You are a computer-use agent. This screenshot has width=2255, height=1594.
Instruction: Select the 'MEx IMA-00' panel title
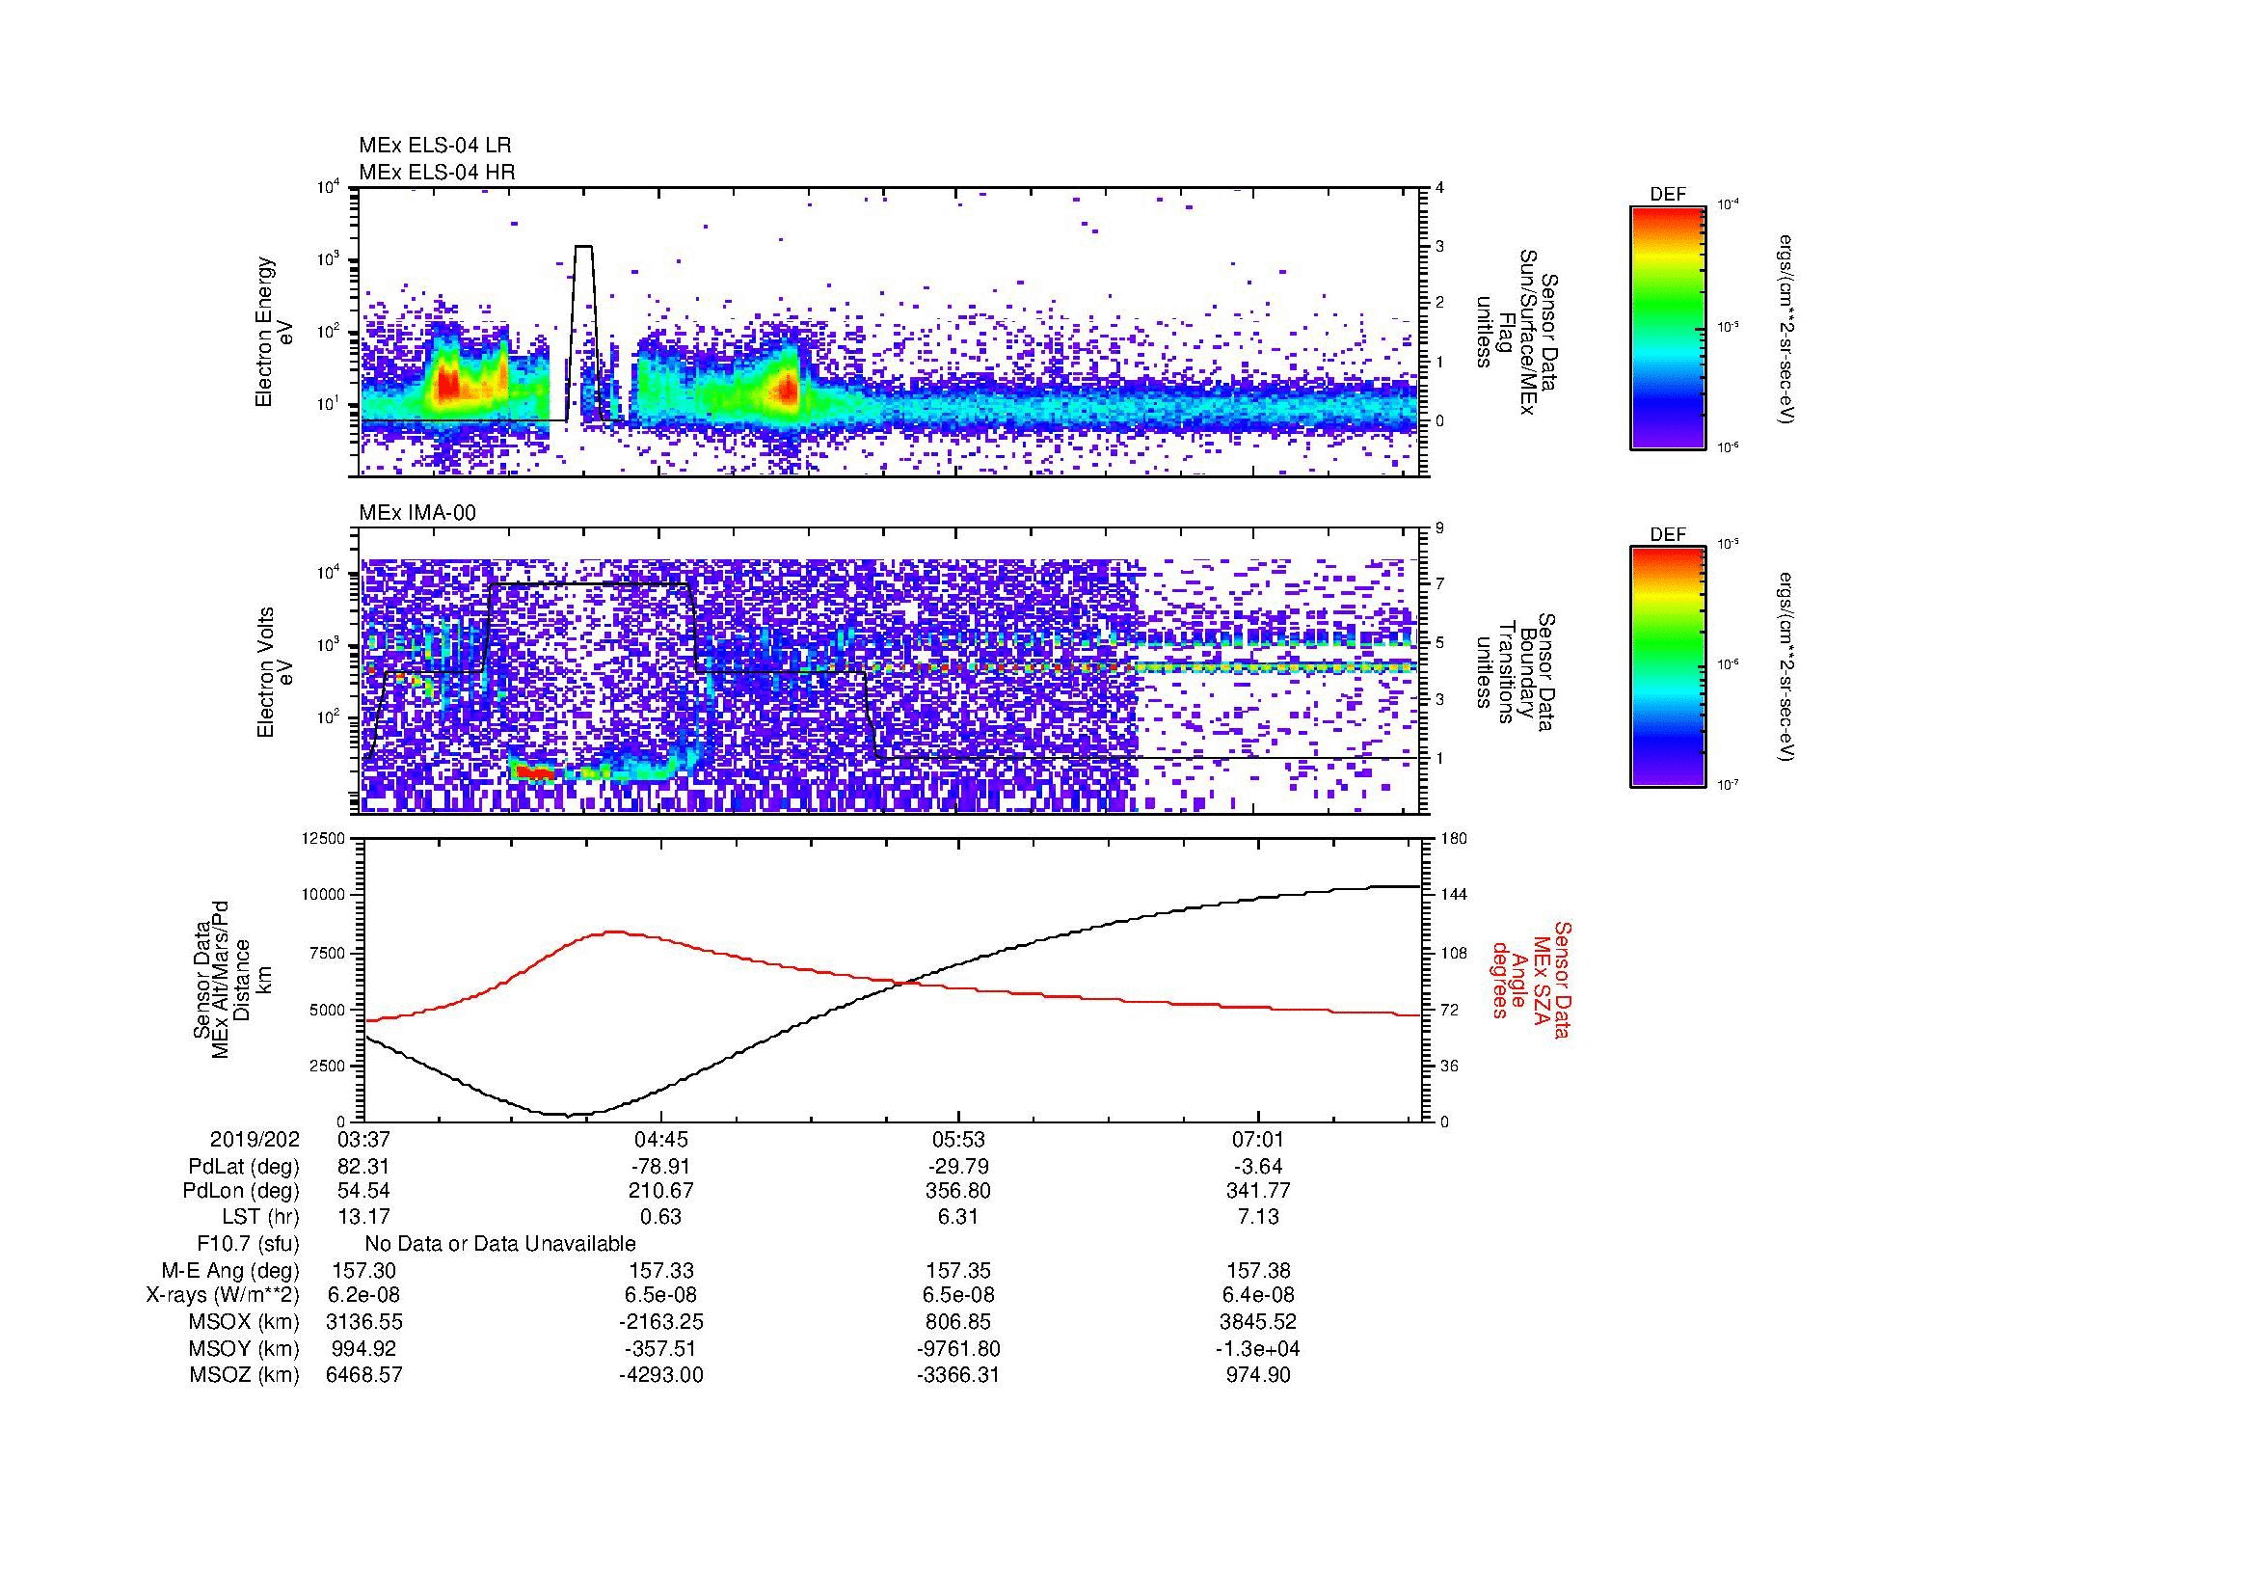tap(417, 513)
